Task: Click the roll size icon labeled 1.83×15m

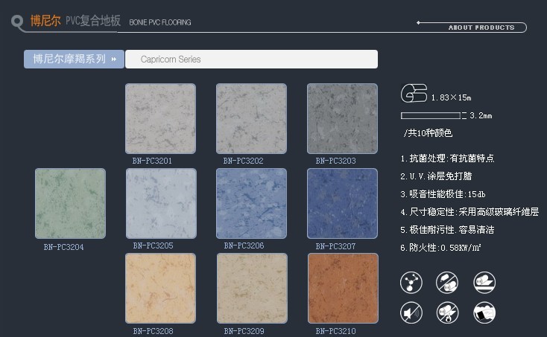Action: pos(414,94)
